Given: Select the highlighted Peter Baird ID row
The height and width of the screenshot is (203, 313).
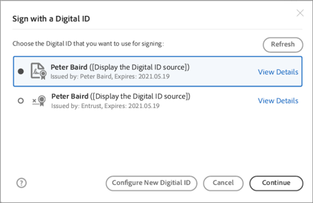Looking at the screenshot, I should (137, 71).
